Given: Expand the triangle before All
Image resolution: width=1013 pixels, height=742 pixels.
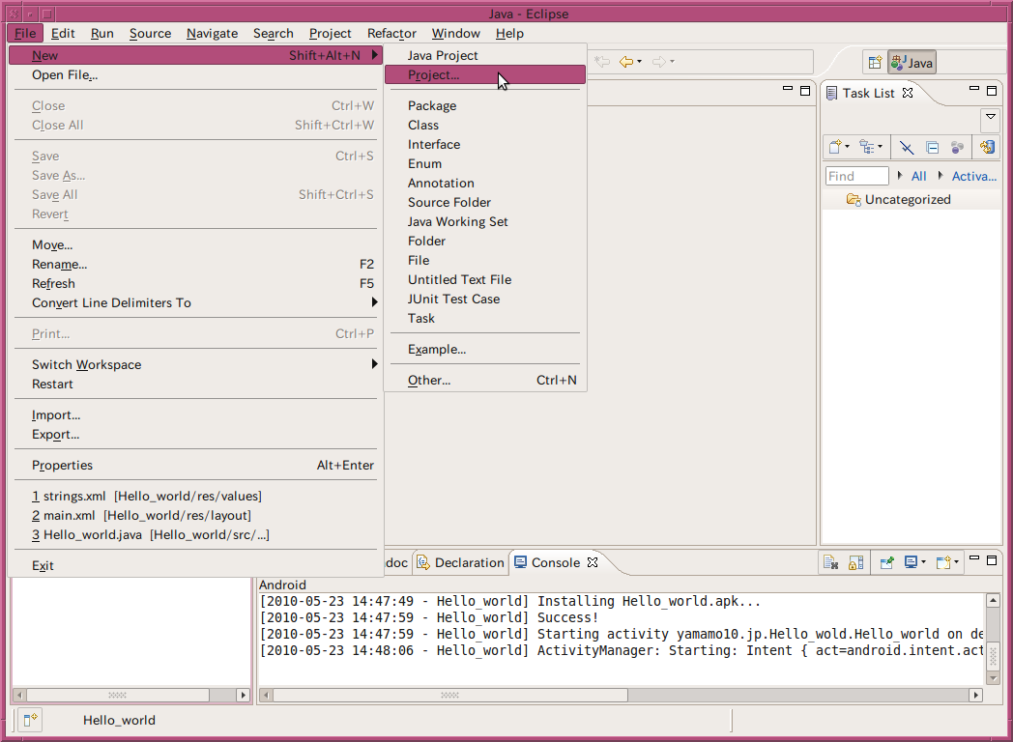Looking at the screenshot, I should click(900, 176).
